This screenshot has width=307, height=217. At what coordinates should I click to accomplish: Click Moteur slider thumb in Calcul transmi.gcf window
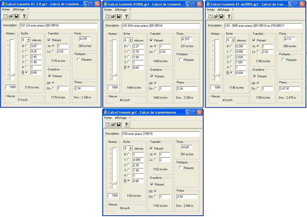[x=114, y=183]
